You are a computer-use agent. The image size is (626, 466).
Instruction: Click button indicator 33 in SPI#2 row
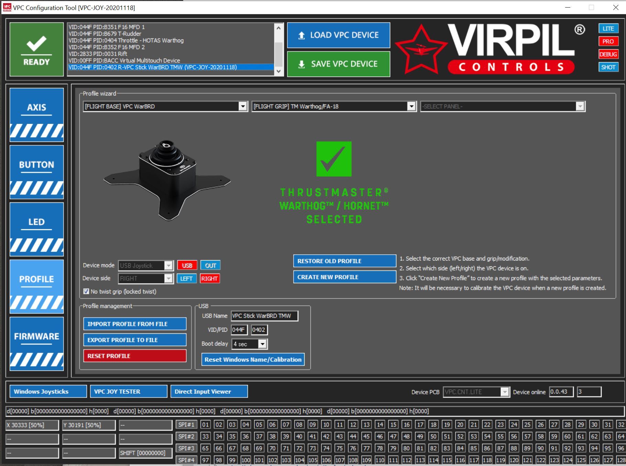pyautogui.click(x=205, y=436)
